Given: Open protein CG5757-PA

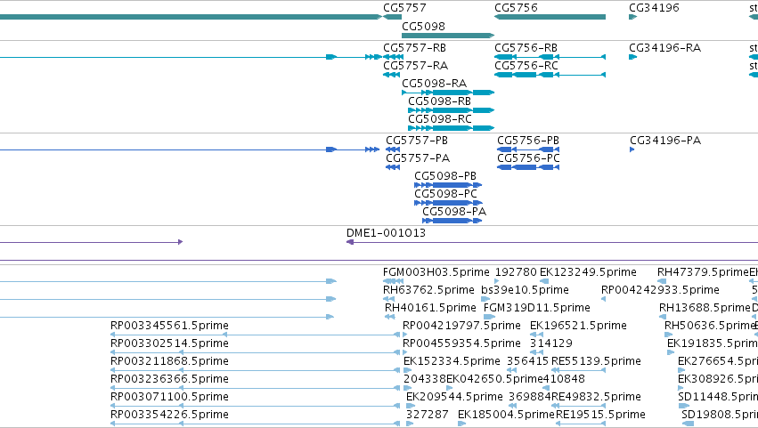Looking at the screenshot, I should (418, 158).
